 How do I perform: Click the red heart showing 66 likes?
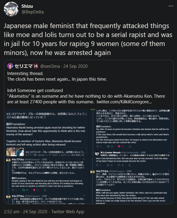119,146
